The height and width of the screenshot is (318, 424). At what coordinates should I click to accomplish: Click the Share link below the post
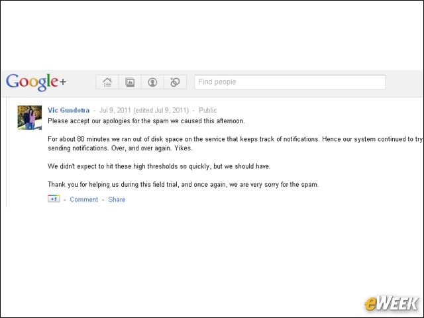pyautogui.click(x=117, y=199)
